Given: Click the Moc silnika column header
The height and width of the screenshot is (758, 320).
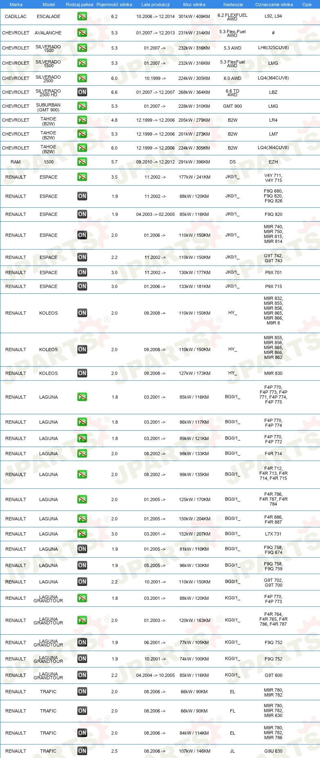Looking at the screenshot, I should (194, 5).
